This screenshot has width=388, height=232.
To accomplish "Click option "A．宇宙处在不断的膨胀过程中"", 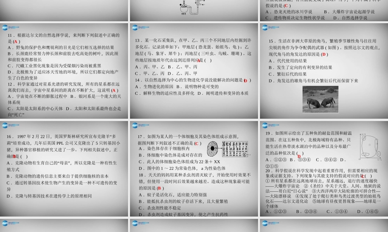I will tap(37, 96).
